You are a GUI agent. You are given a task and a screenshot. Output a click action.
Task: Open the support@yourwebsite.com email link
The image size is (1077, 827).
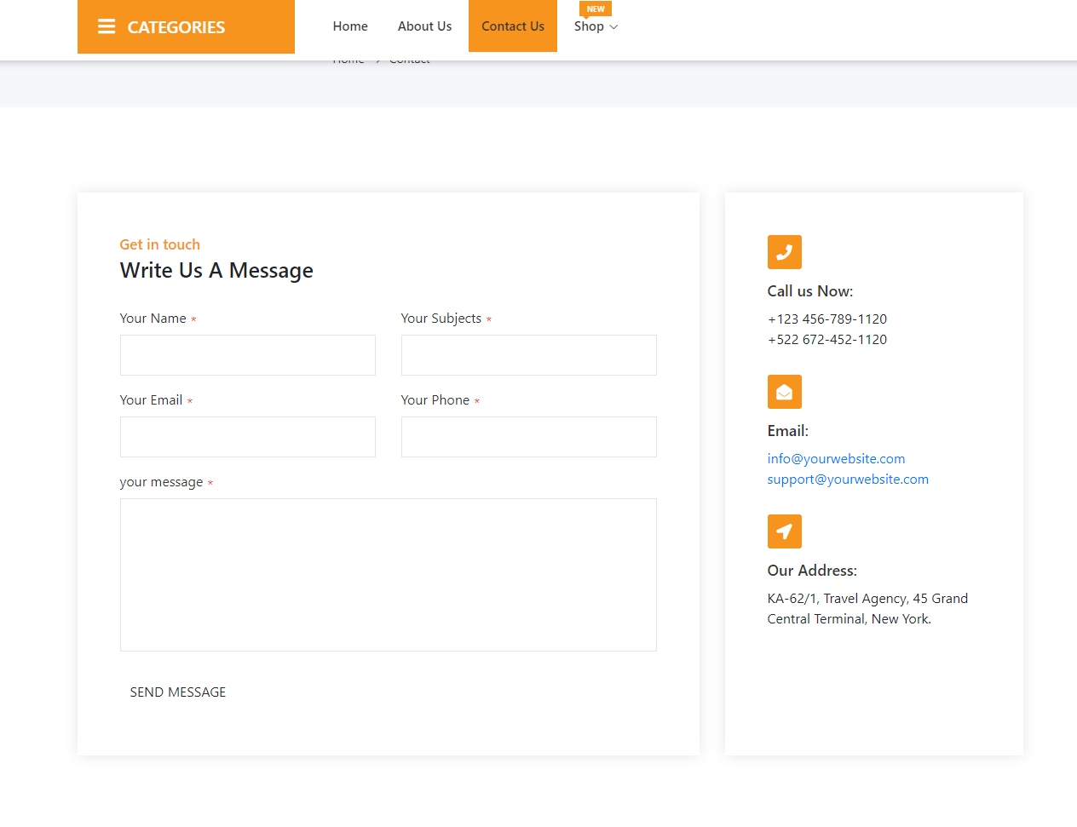tap(848, 479)
